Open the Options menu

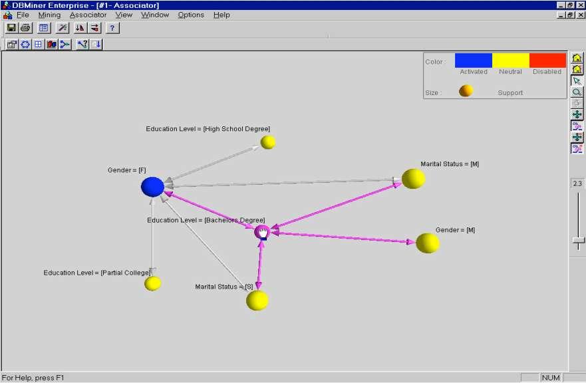tap(191, 15)
